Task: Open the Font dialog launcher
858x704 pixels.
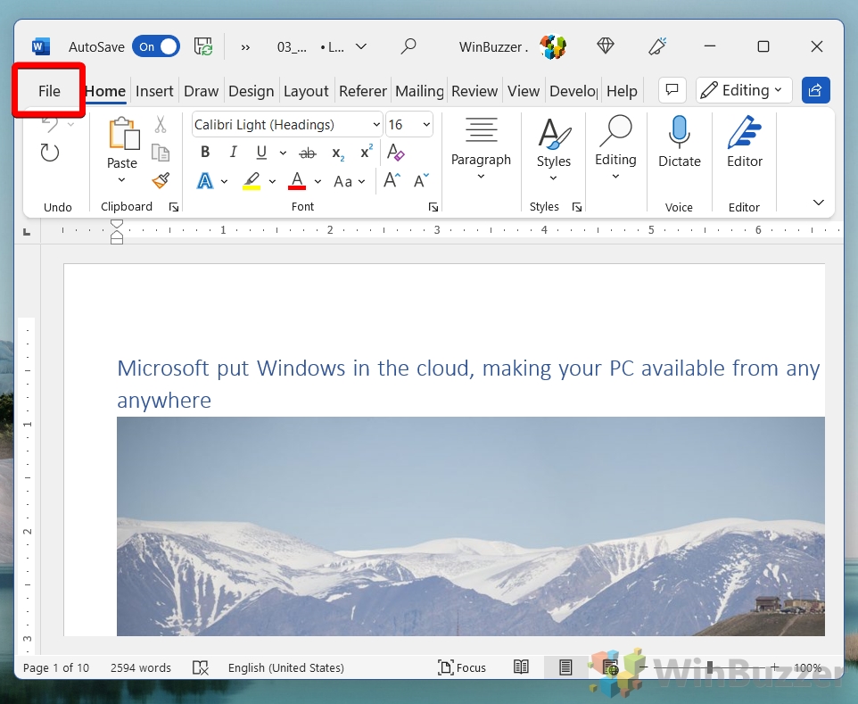Action: (x=433, y=207)
